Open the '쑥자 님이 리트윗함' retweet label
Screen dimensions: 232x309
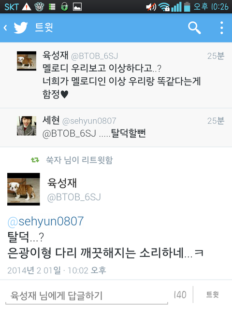pos(79,160)
